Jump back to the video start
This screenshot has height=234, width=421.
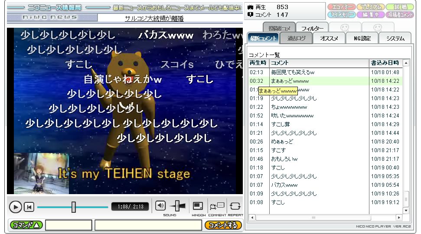point(29,207)
